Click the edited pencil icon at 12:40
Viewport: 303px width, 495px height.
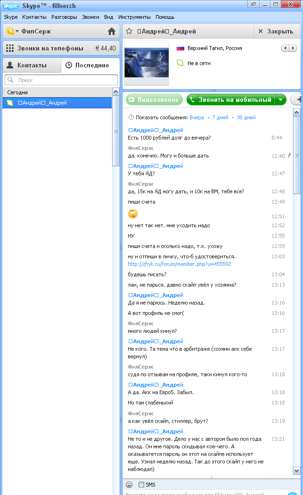click(289, 155)
